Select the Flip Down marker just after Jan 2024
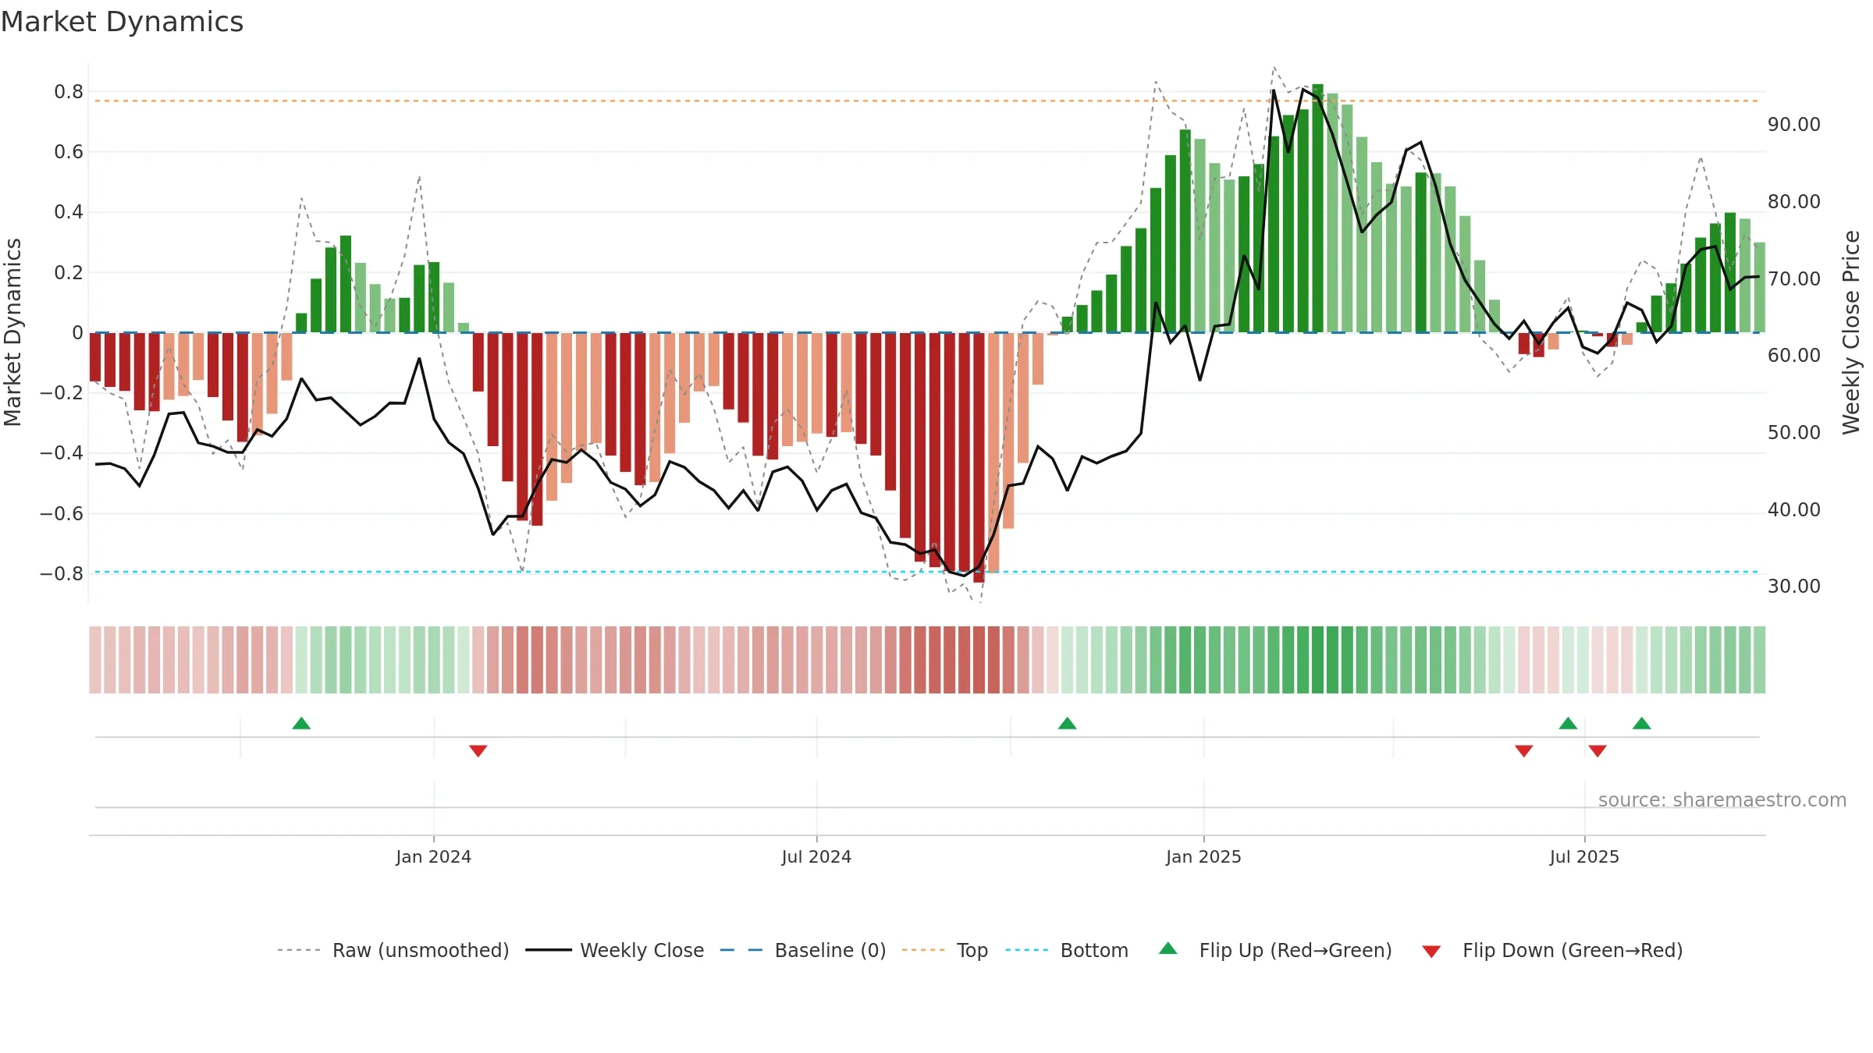Viewport: 1873px width, 1053px height. point(478,750)
